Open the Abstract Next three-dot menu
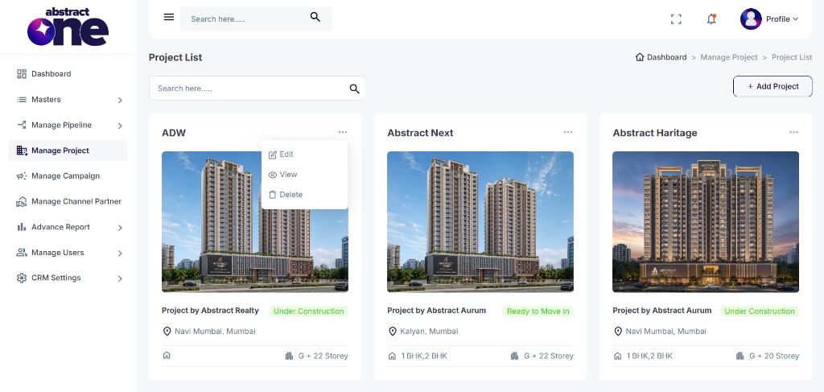This screenshot has height=392, width=824. (x=568, y=133)
